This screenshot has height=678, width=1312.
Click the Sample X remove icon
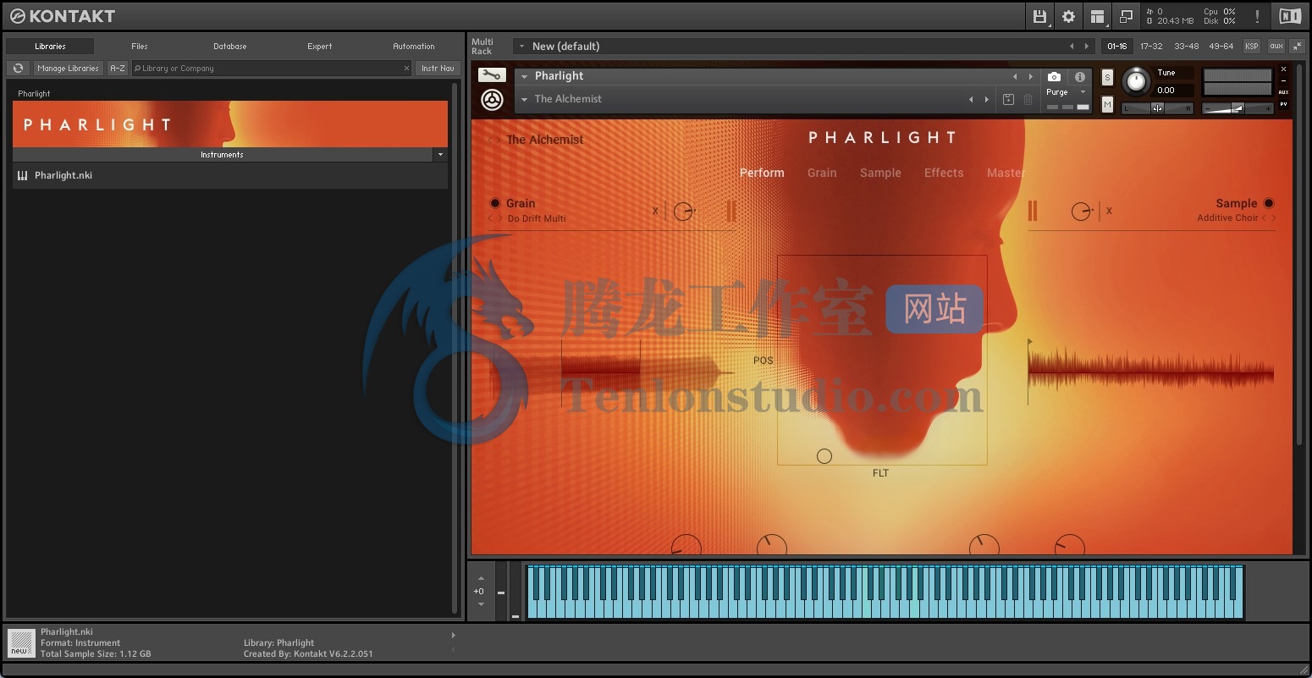point(1109,211)
